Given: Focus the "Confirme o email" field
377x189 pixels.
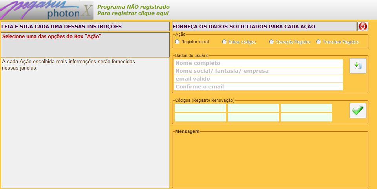Looking at the screenshot, I should tap(258, 87).
